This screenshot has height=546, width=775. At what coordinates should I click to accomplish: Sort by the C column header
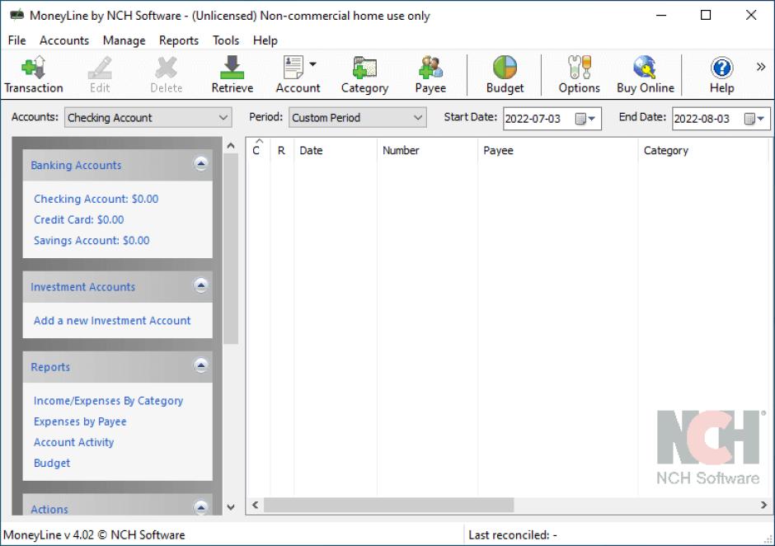258,150
